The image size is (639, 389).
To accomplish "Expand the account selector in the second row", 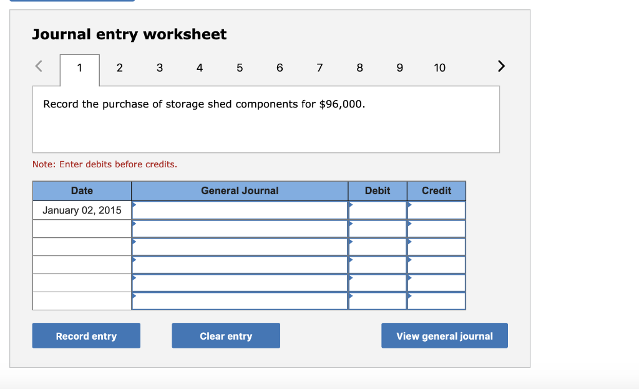I will pyautogui.click(x=134, y=225).
